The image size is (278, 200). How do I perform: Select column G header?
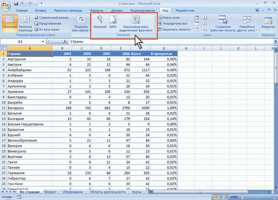pyautogui.click(x=164, y=48)
